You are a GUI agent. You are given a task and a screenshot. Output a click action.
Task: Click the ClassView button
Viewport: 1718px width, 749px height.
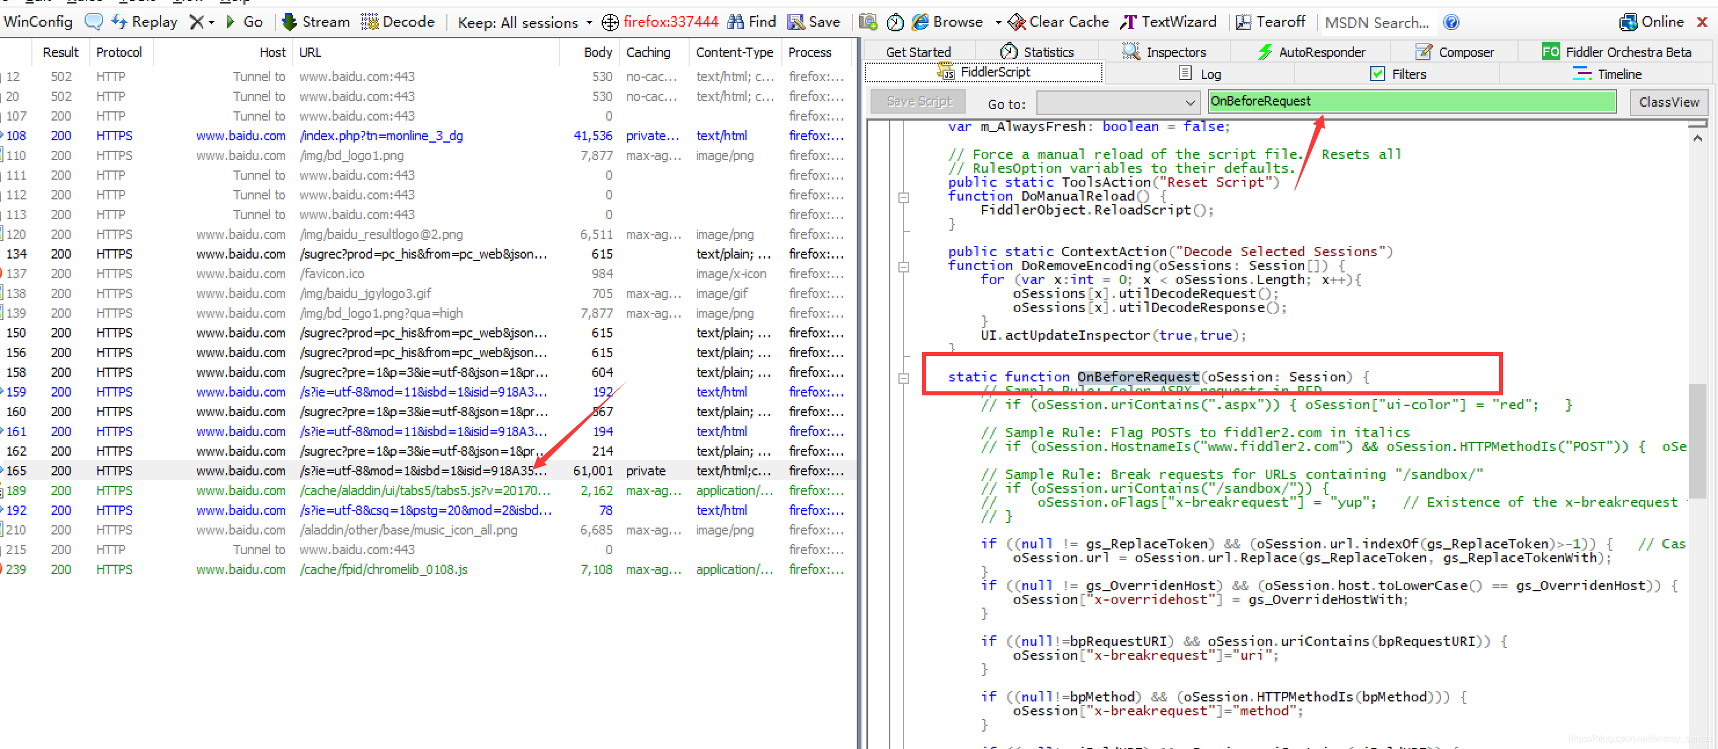pyautogui.click(x=1669, y=102)
